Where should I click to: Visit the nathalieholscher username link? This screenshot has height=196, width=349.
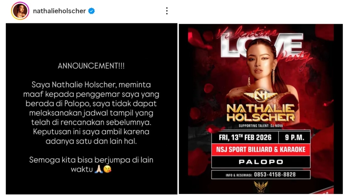click(x=59, y=11)
